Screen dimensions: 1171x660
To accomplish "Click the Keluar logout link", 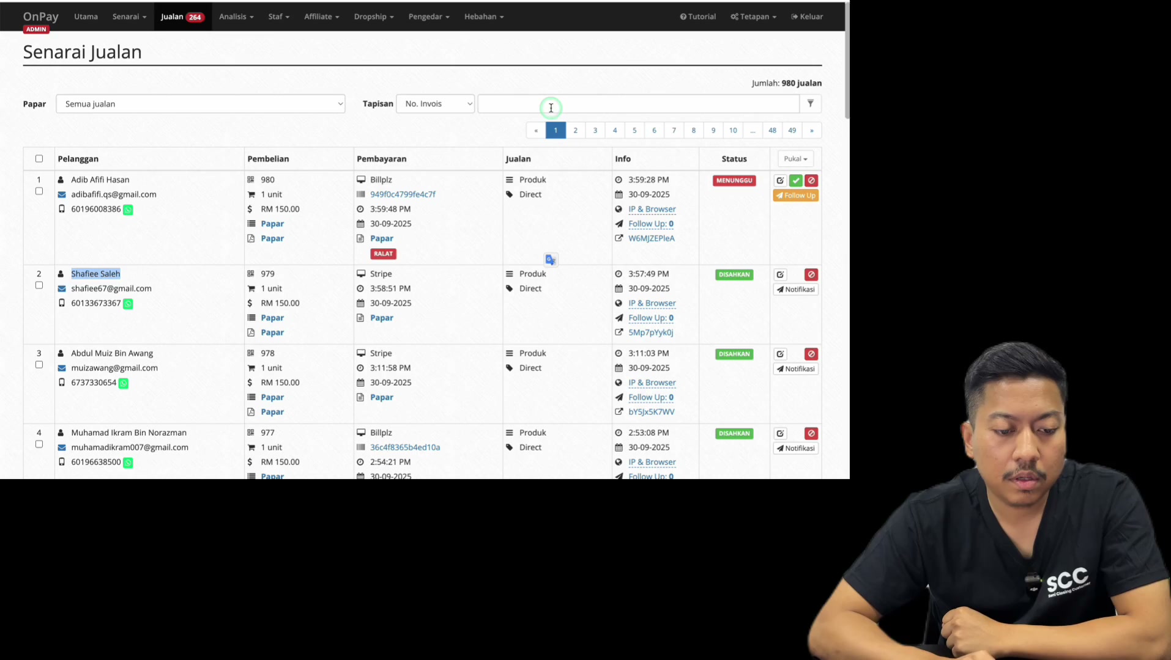I will click(x=806, y=16).
